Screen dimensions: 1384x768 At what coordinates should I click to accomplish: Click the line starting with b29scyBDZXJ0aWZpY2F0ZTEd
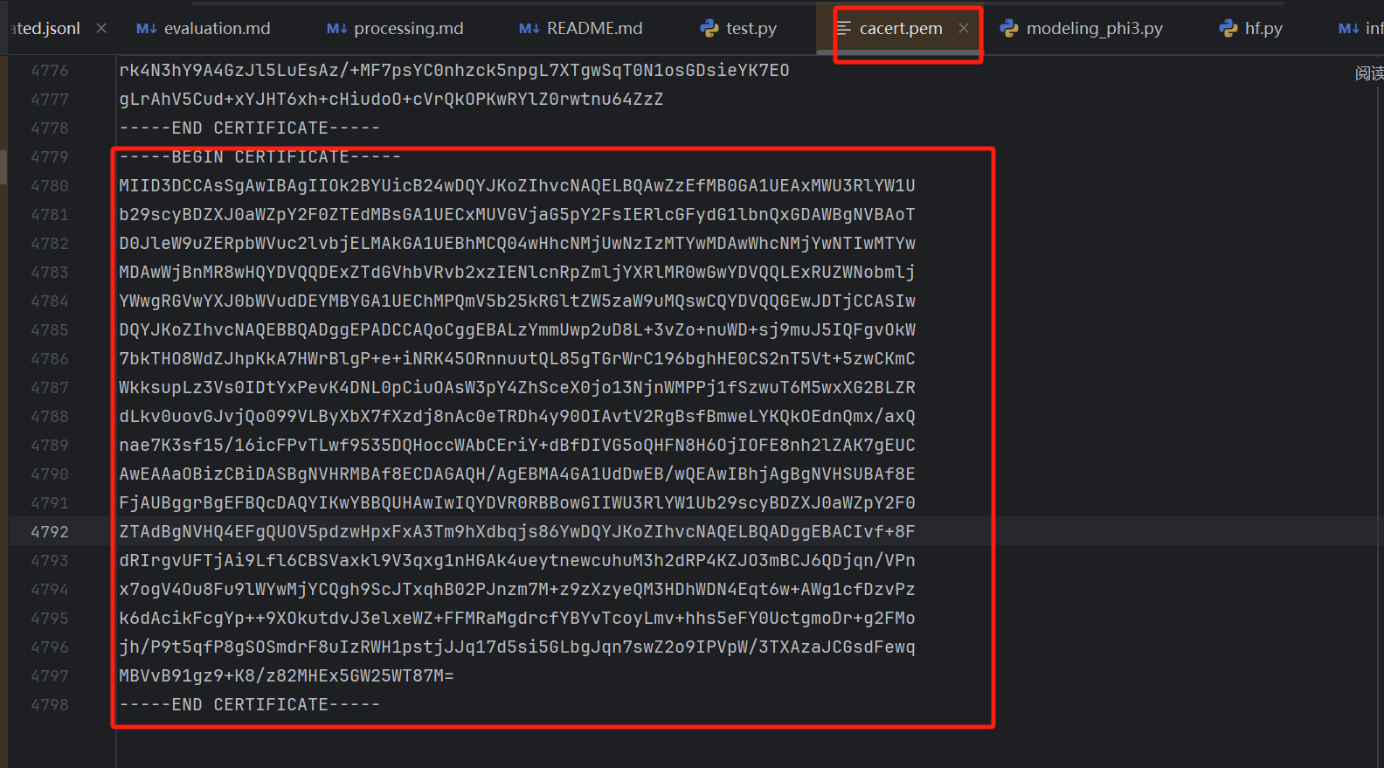click(x=517, y=214)
